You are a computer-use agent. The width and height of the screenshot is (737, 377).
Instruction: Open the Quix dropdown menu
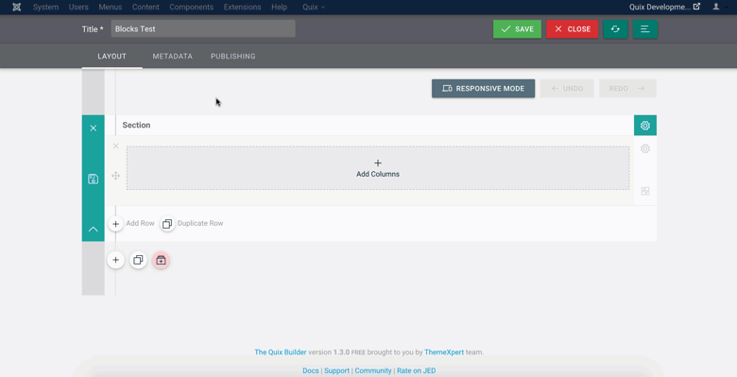(314, 7)
